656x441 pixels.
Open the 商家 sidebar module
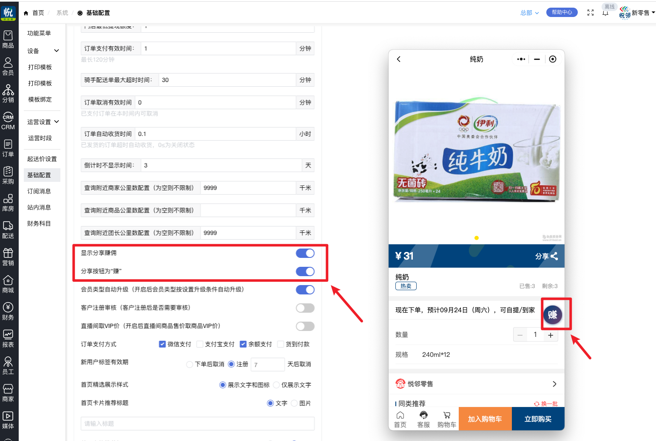click(8, 393)
